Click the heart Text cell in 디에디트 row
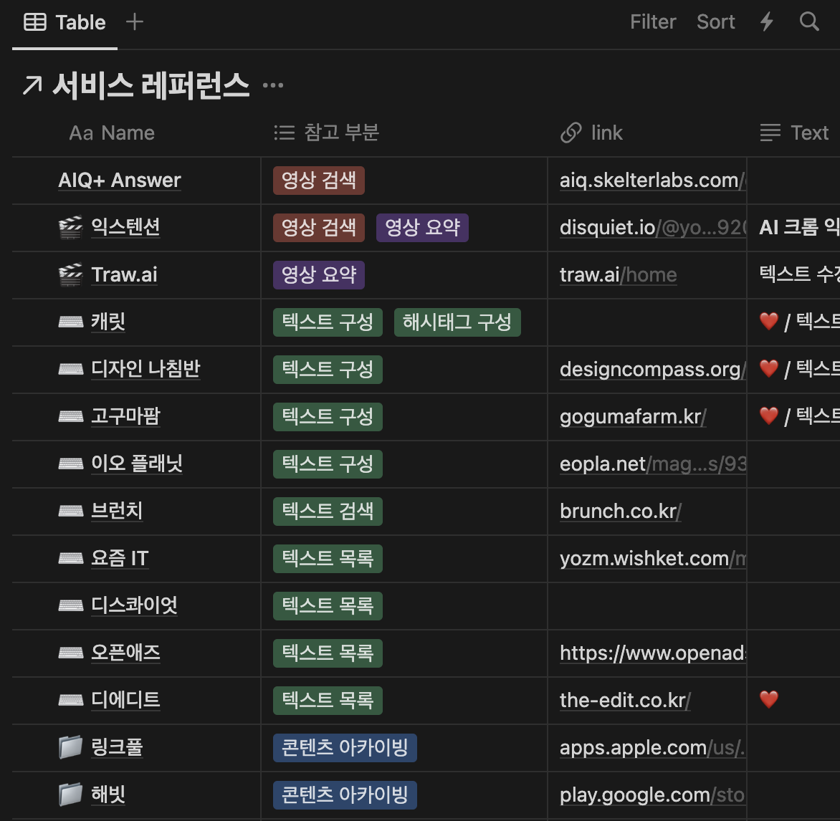The image size is (840, 821). 793,700
